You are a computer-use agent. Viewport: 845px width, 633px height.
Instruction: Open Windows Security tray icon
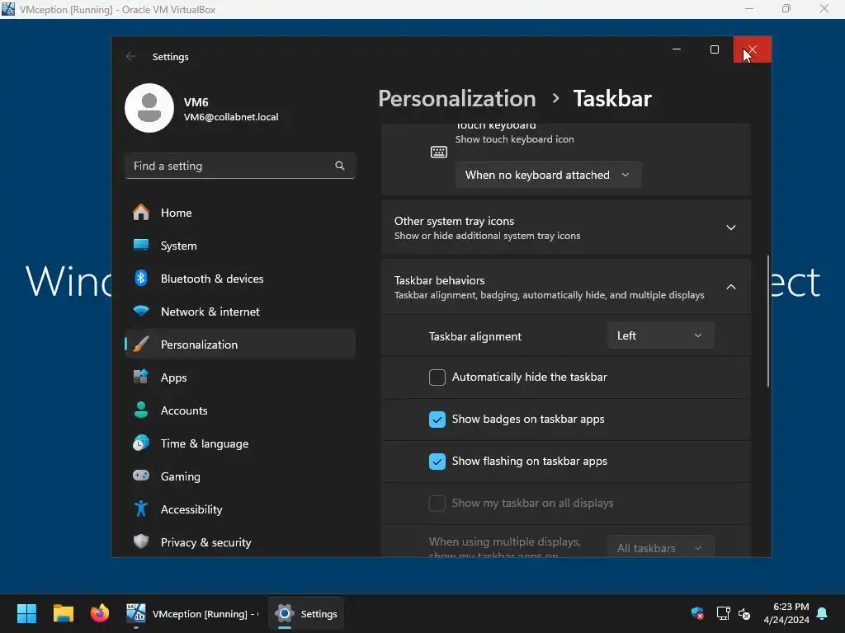697,613
